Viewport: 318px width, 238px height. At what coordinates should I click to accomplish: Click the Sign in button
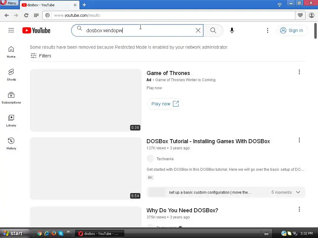(x=292, y=30)
